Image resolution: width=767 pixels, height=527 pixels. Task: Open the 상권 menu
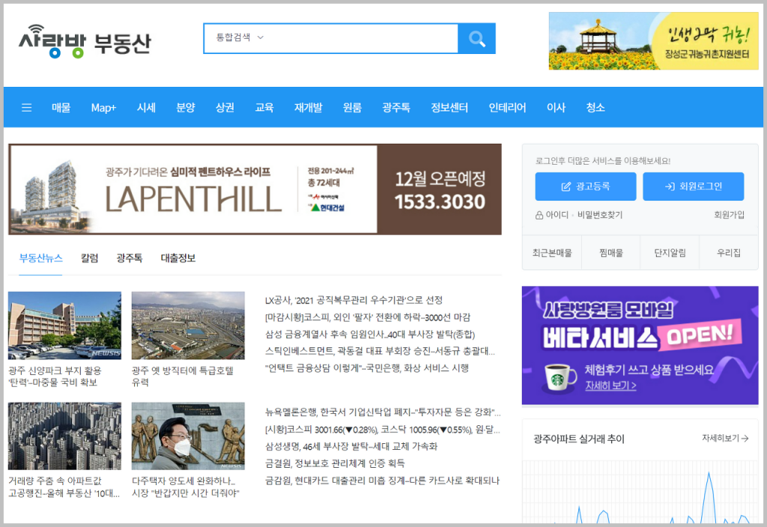click(x=225, y=108)
